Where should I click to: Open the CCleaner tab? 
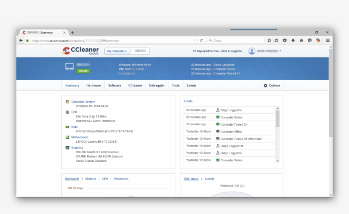(x=135, y=85)
